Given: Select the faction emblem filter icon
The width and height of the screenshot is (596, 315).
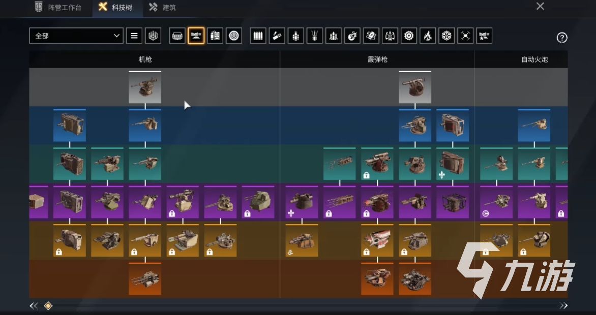Looking at the screenshot, I should [153, 36].
